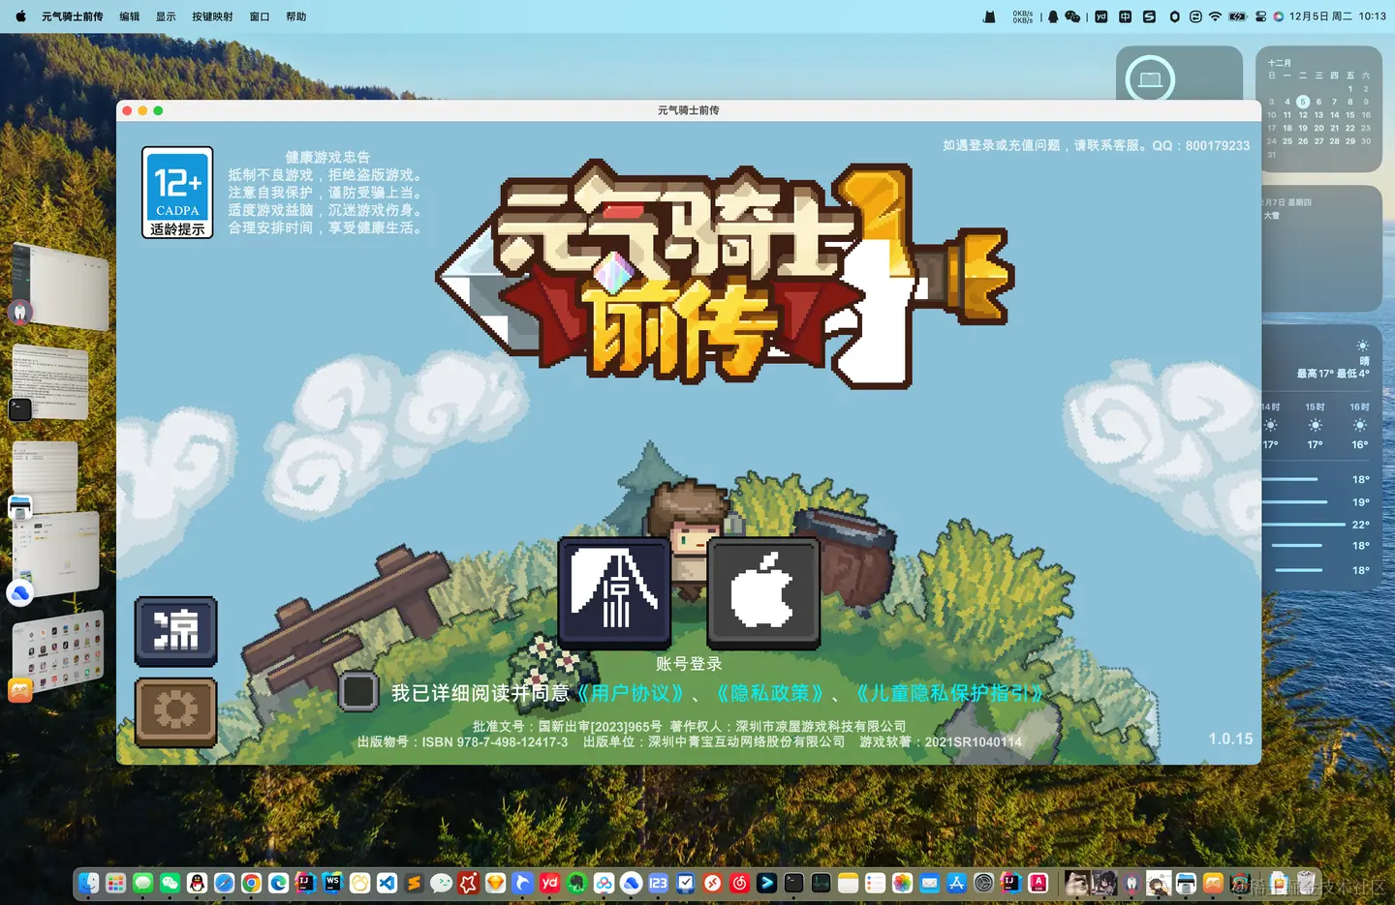Open Terminal from the Dock
The height and width of the screenshot is (905, 1395).
click(x=793, y=883)
